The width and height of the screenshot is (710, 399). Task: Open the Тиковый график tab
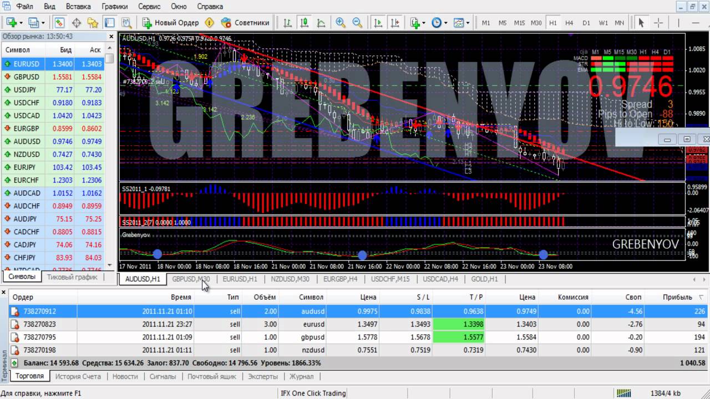point(72,277)
